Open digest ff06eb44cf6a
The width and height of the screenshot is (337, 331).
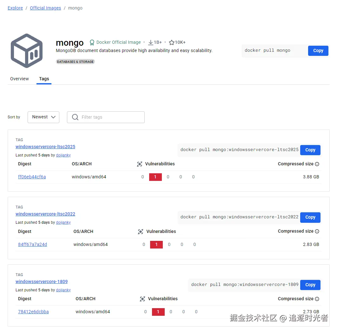pos(32,177)
